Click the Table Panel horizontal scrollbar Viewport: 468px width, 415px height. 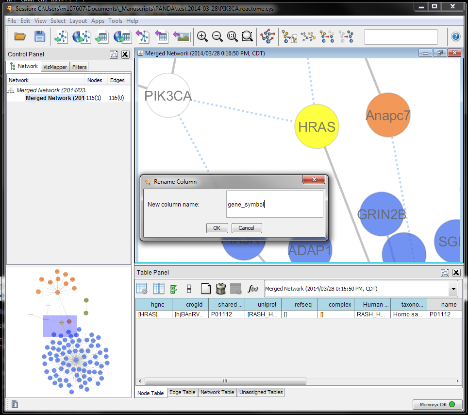(223, 381)
